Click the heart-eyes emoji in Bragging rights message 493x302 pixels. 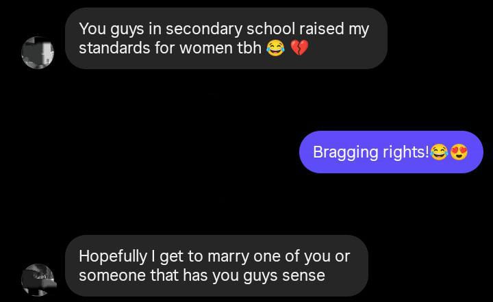pos(459,152)
